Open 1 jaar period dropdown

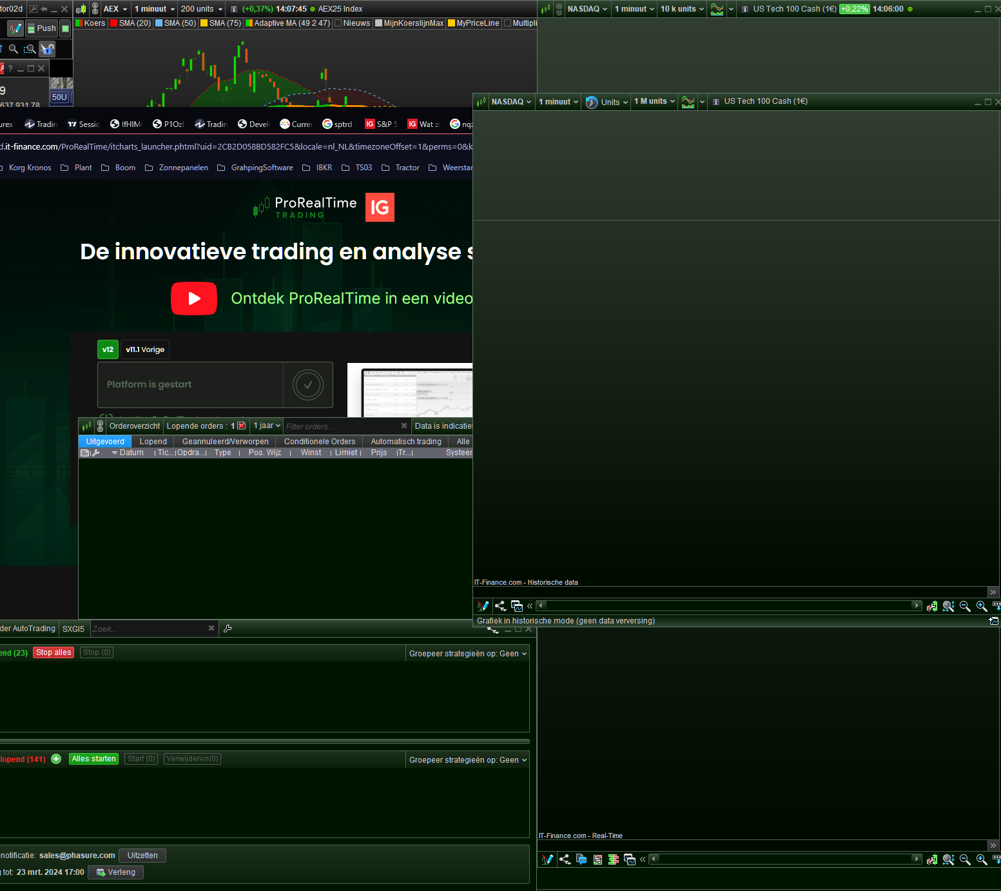[x=267, y=426]
